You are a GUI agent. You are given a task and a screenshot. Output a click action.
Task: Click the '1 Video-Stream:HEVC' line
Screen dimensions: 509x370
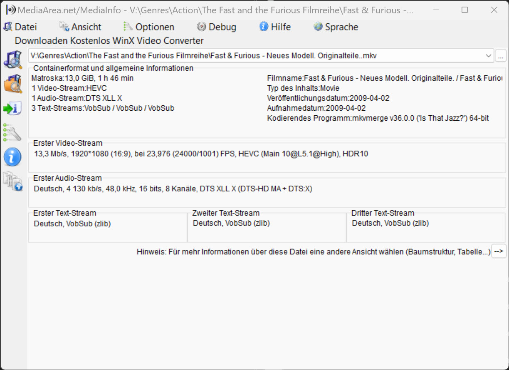tap(69, 88)
